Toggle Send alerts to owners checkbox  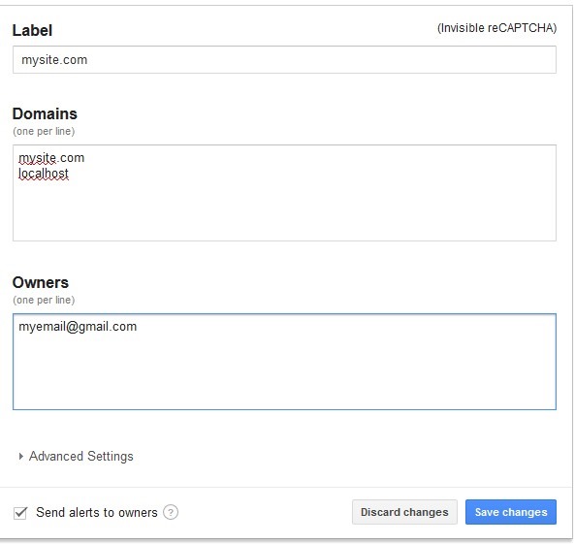pos(20,512)
